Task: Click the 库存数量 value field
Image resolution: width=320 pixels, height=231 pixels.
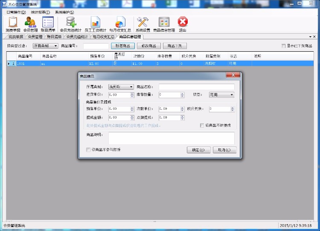Action: 170,95
